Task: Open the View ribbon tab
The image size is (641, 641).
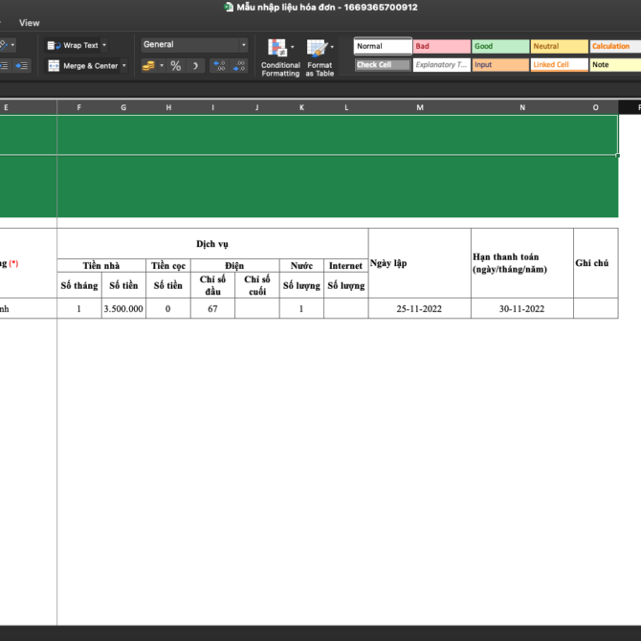Action: click(x=30, y=23)
